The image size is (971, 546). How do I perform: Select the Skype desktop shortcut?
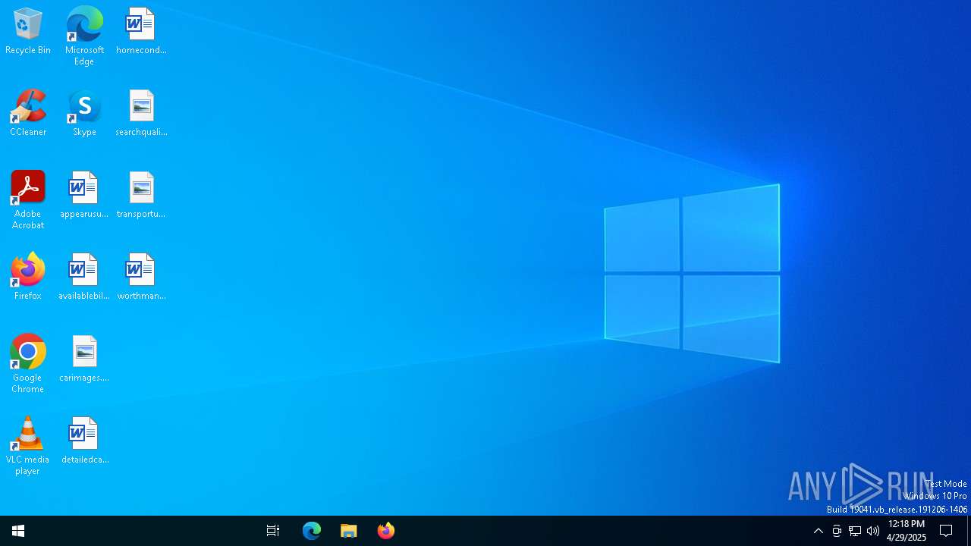coord(84,113)
